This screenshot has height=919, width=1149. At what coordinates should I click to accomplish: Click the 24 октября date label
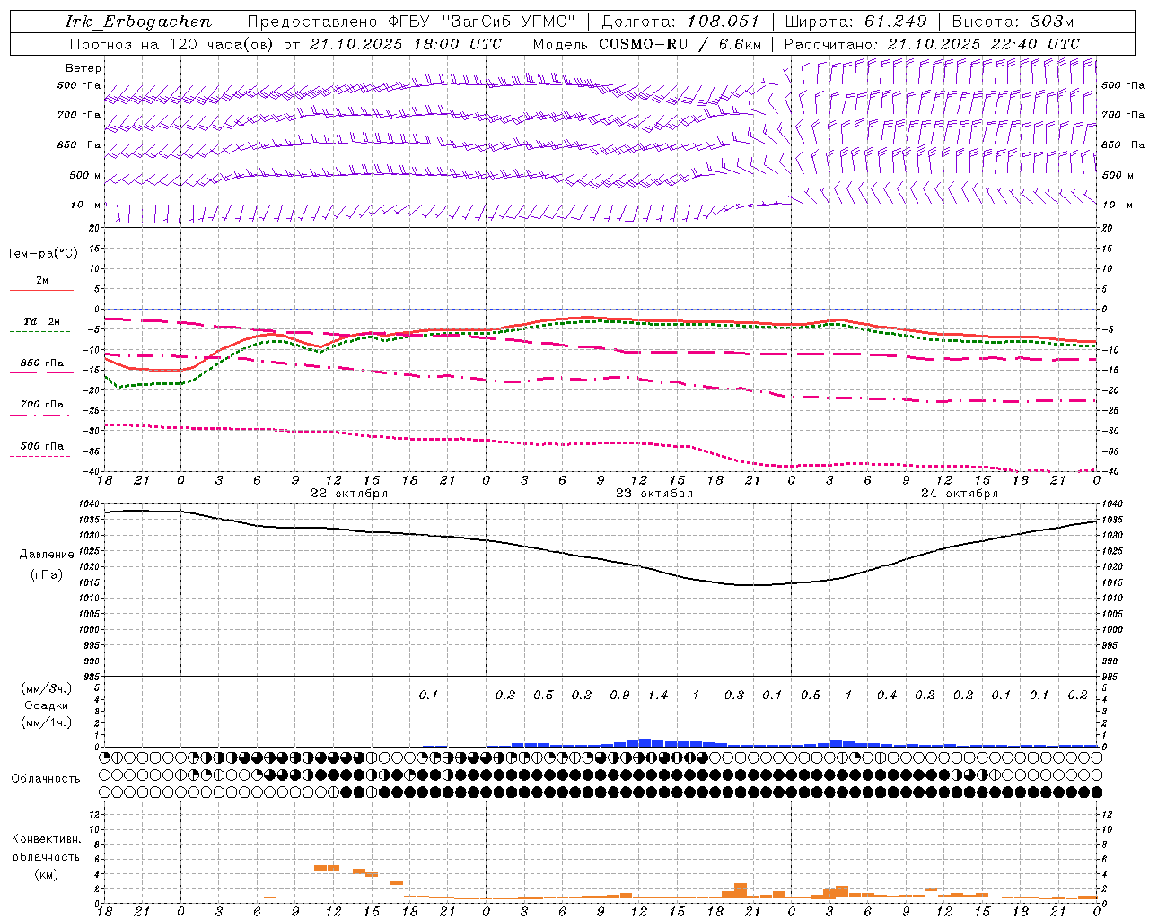960,494
